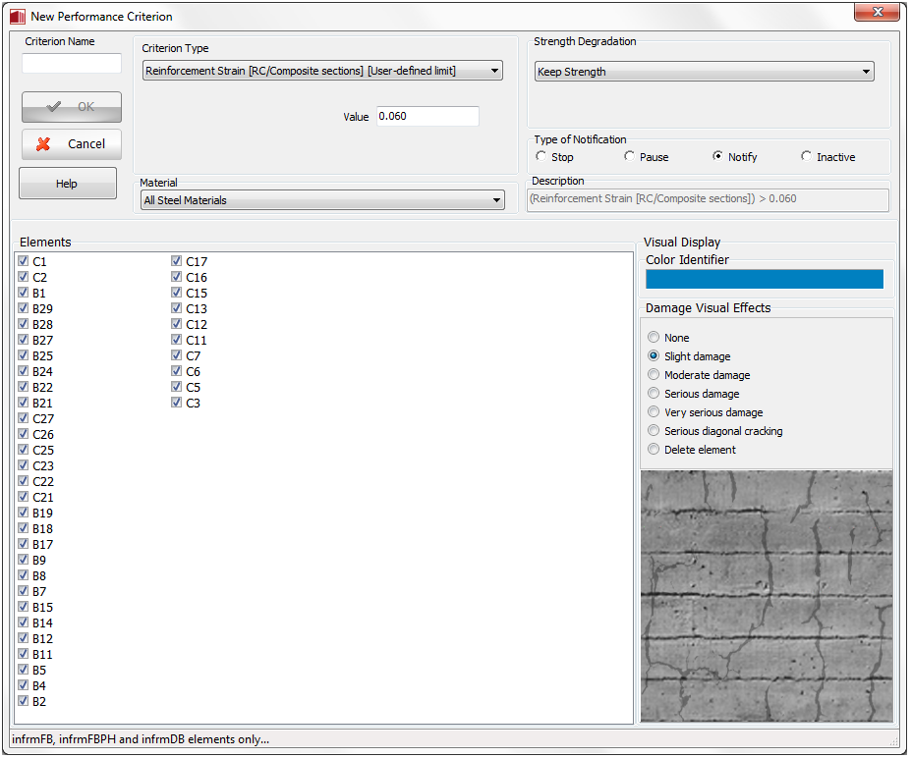Viewport: 911px width, 758px height.
Task: Choose Serious diagonal cracking effect
Action: tap(655, 431)
